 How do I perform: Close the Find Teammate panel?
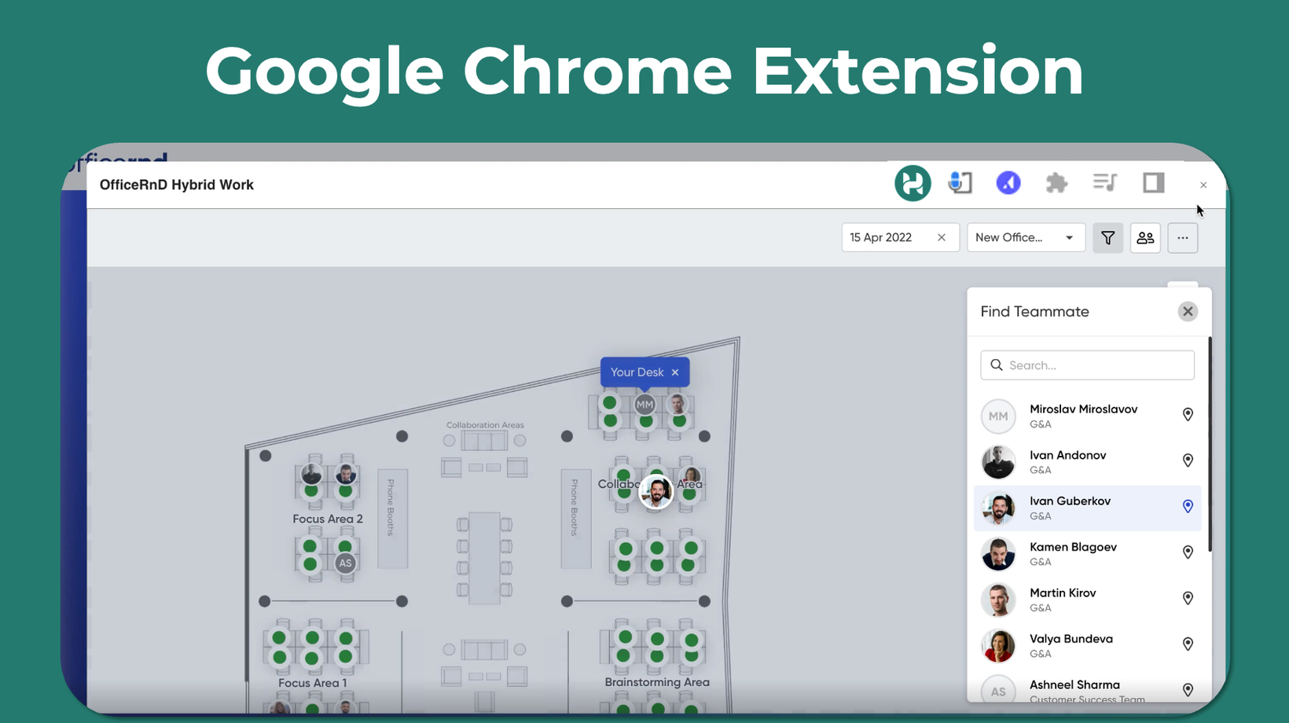(x=1188, y=311)
